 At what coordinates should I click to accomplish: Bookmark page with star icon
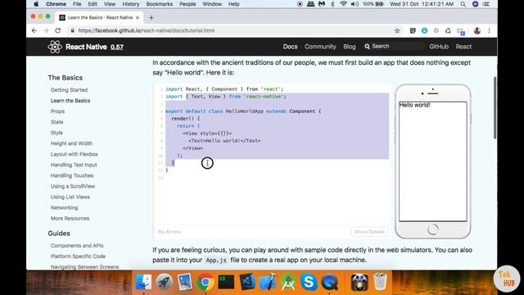click(397, 31)
